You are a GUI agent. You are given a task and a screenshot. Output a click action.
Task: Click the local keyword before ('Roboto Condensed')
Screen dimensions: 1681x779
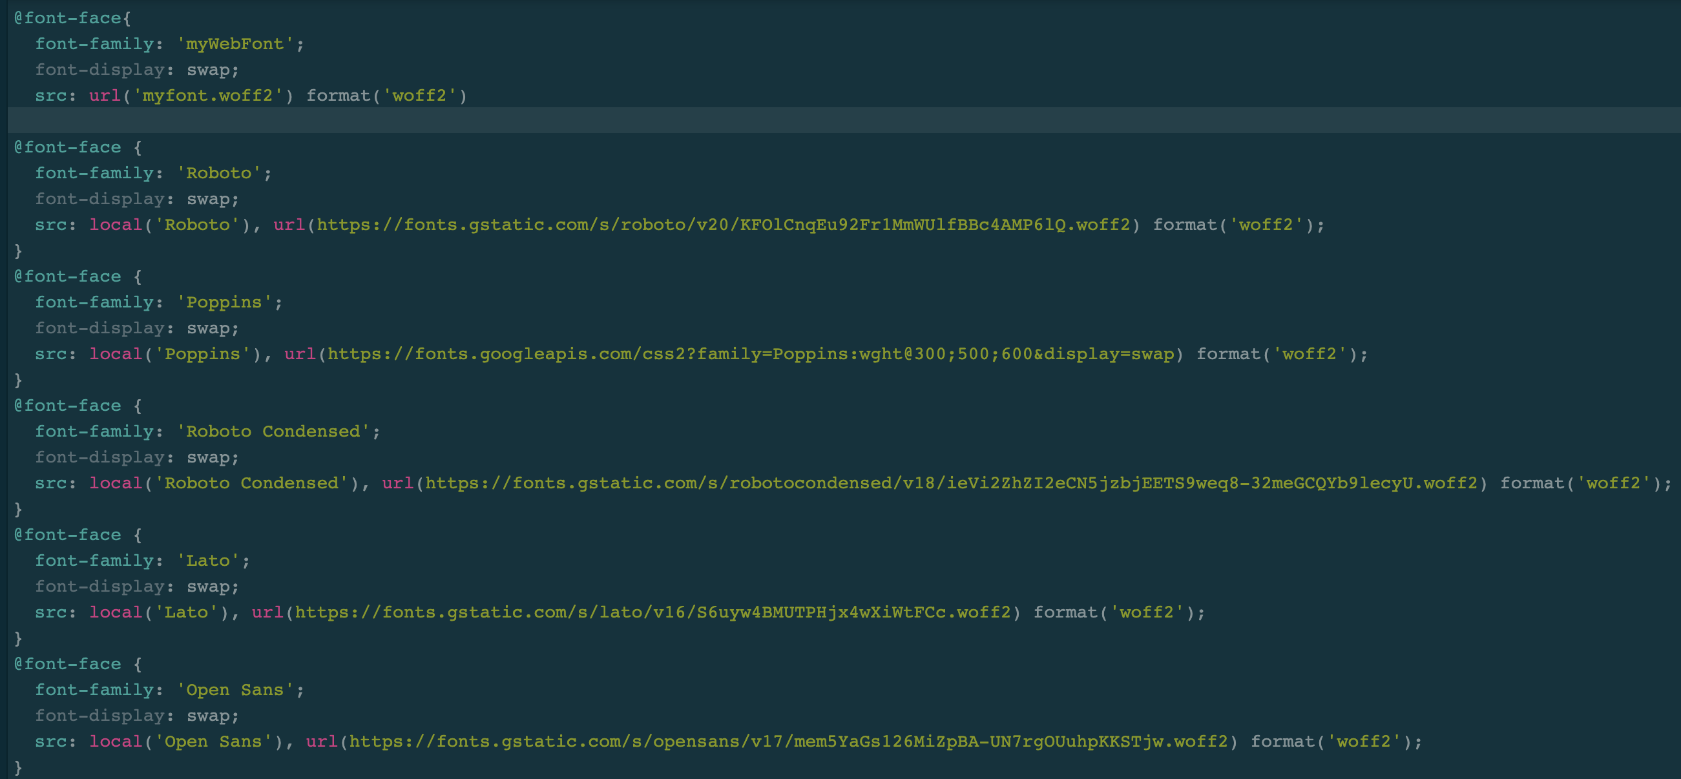116,483
